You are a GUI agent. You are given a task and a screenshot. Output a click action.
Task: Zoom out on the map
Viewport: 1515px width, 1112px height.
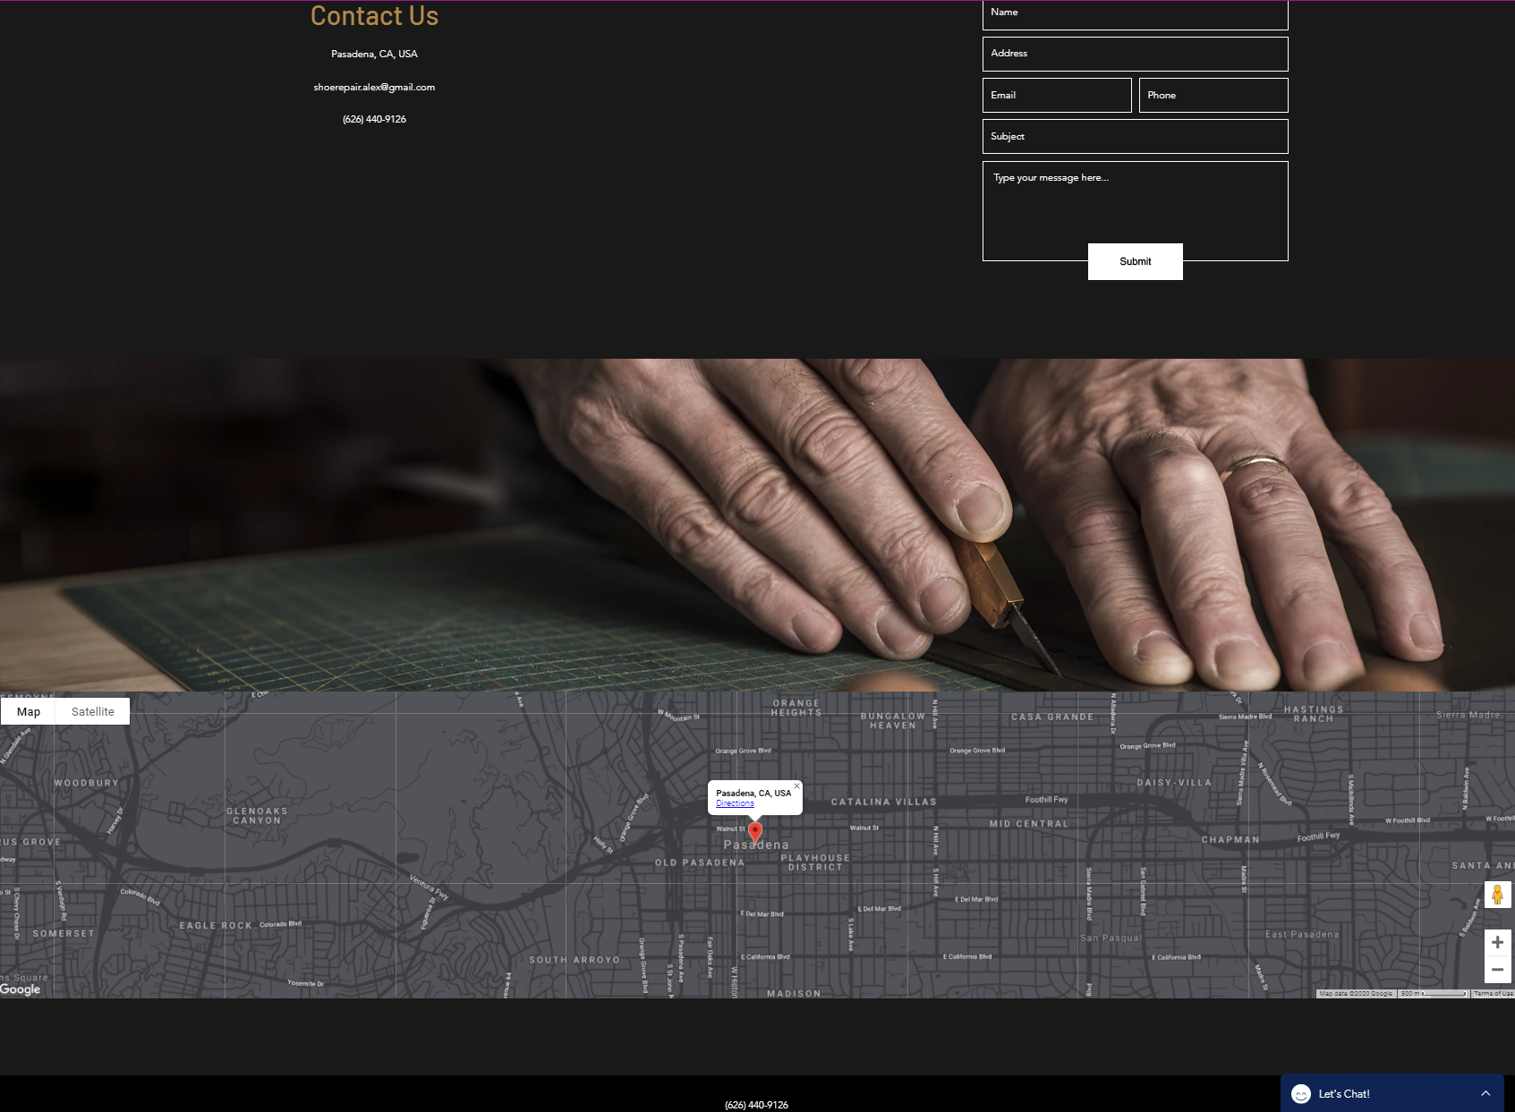click(x=1497, y=970)
